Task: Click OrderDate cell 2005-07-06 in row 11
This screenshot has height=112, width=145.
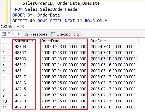Action: (x=64, y=107)
